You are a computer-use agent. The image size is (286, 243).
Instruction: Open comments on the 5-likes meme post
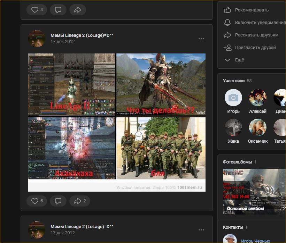58,201
